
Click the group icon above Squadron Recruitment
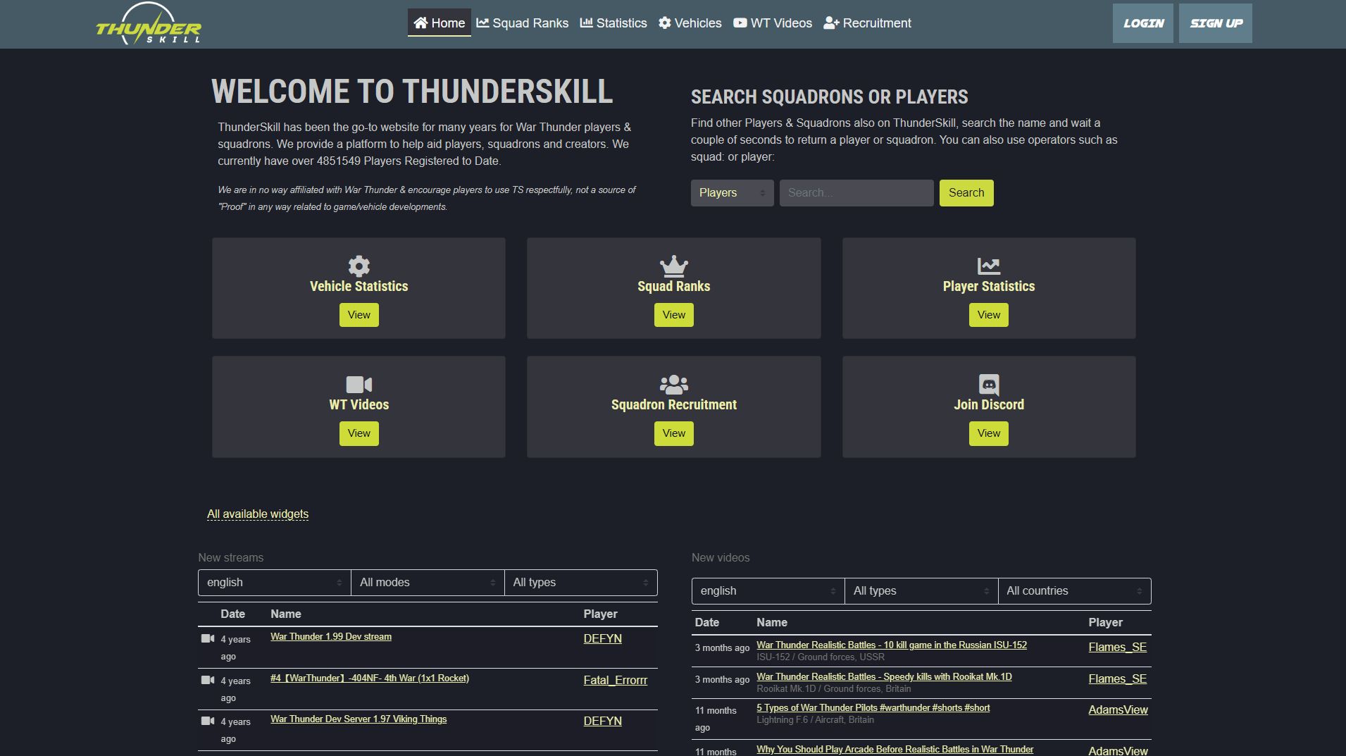click(x=673, y=384)
